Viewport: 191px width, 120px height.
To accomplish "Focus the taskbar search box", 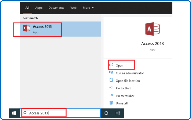I will (60, 113).
